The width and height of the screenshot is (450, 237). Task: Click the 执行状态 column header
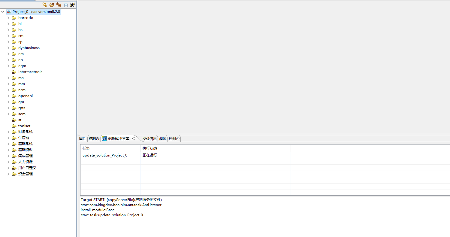tap(149, 148)
